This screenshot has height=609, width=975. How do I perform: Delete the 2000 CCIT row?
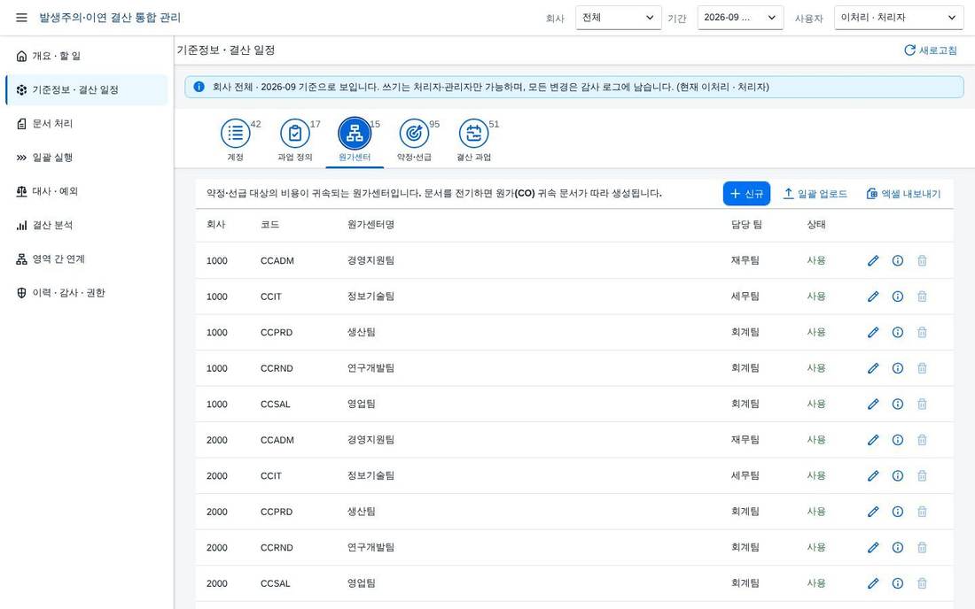[922, 476]
